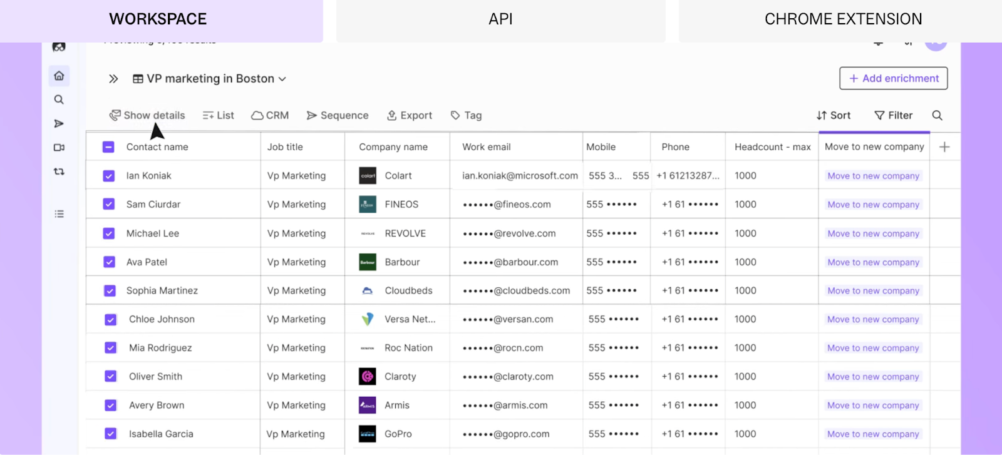Open the sidebar list icon
This screenshot has width=1002, height=455.
(59, 214)
